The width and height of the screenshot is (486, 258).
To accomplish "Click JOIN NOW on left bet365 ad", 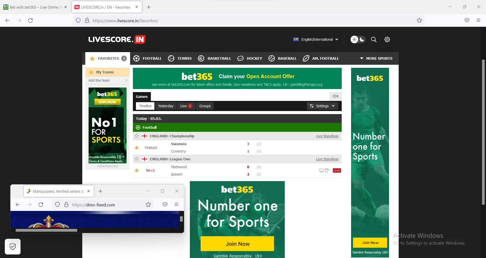I will click(x=108, y=102).
